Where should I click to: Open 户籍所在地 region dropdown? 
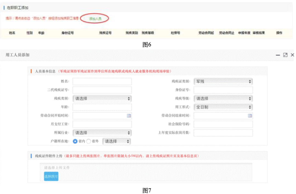(116, 141)
